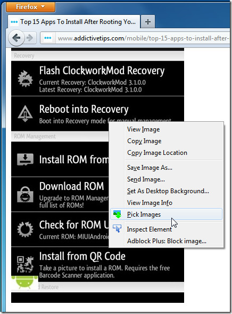Choose Copy Image Location
The height and width of the screenshot is (314, 232).
(x=157, y=153)
